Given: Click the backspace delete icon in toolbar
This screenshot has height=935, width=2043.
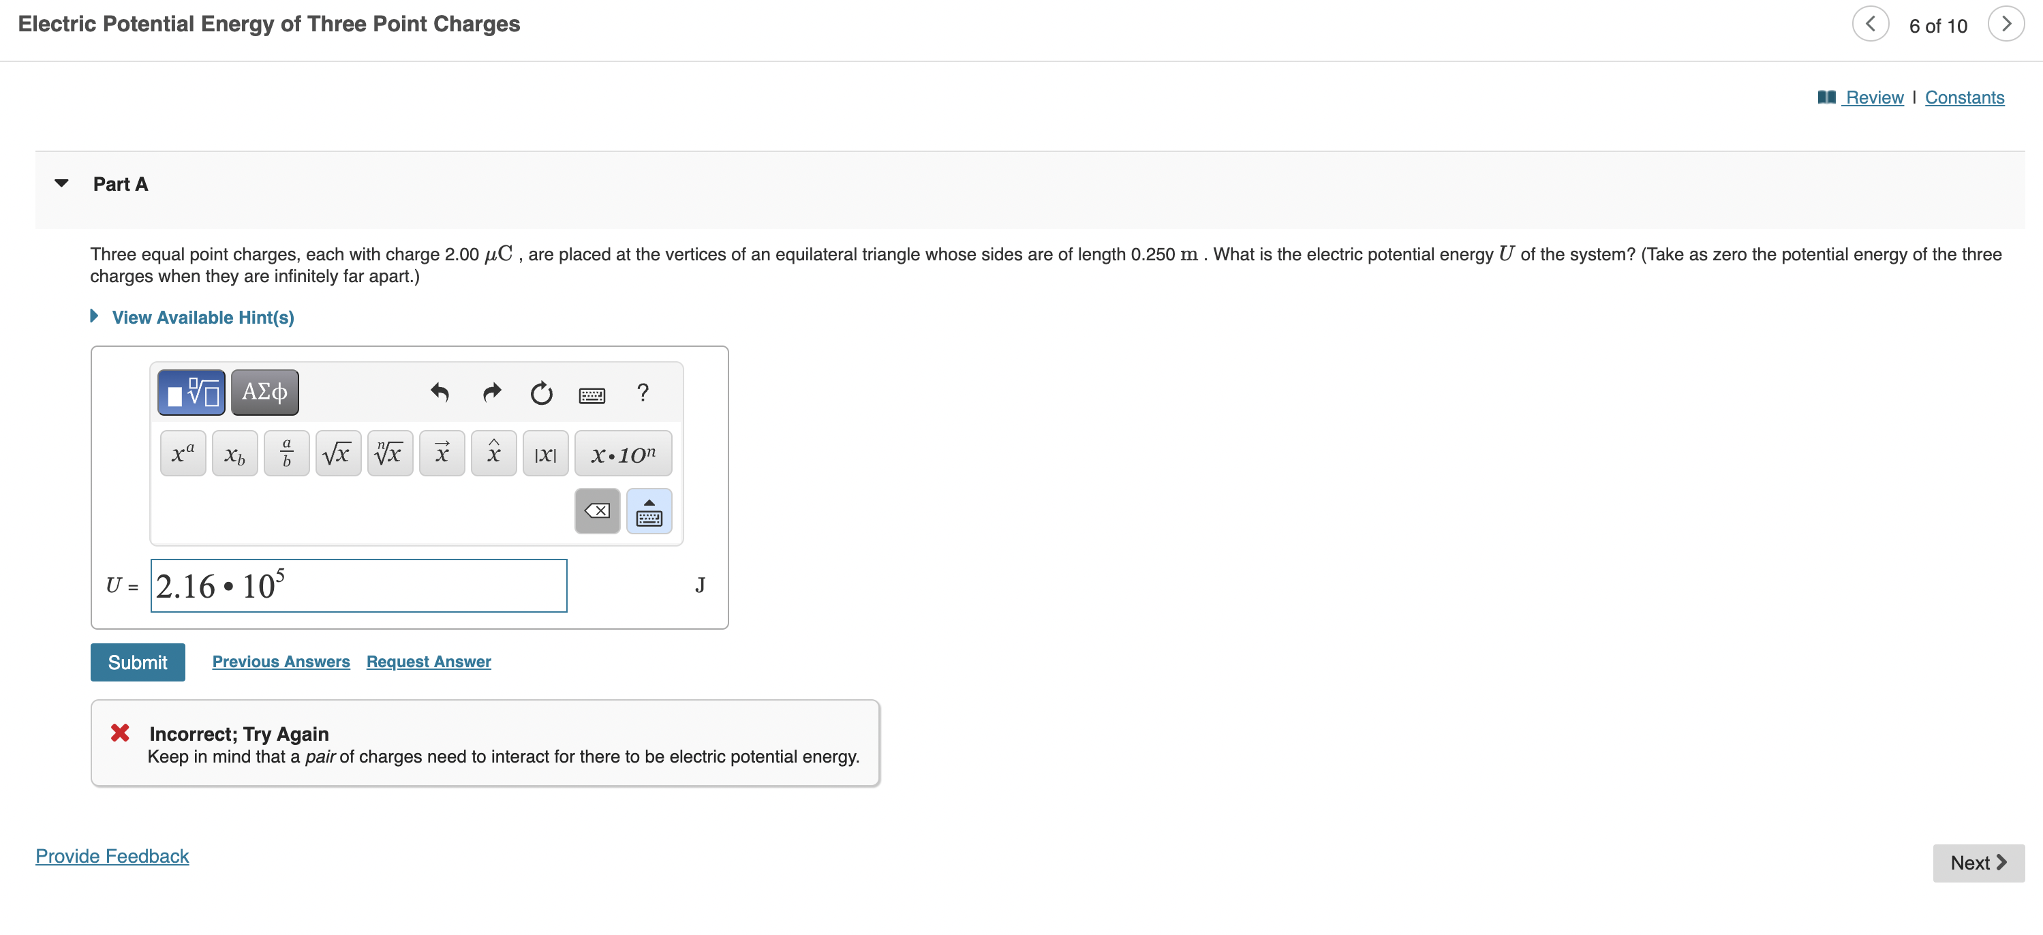Looking at the screenshot, I should [598, 510].
